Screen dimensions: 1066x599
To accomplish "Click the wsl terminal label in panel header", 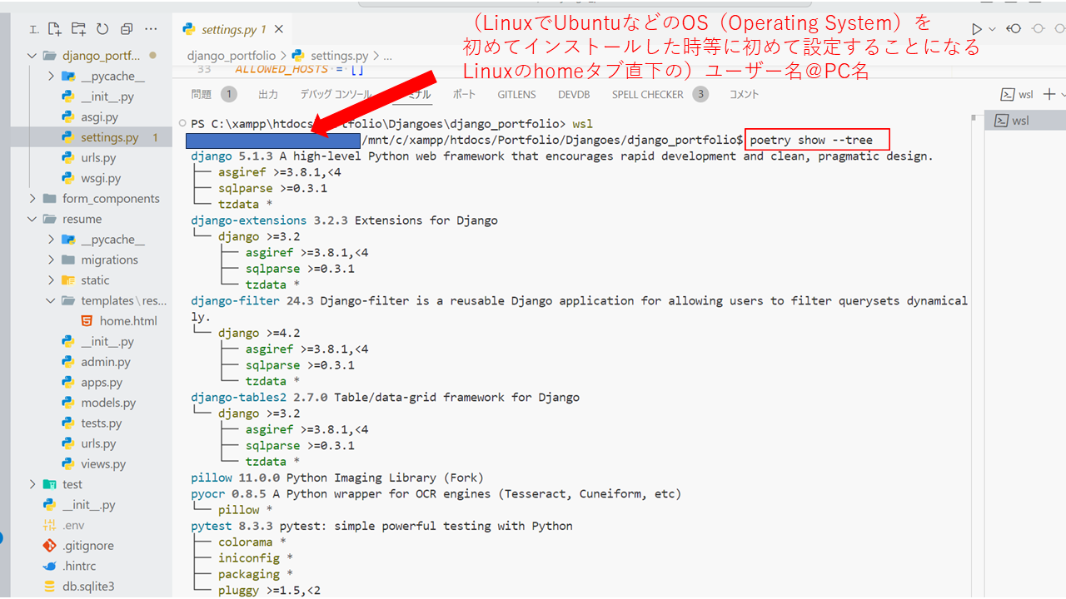I will coord(1018,94).
